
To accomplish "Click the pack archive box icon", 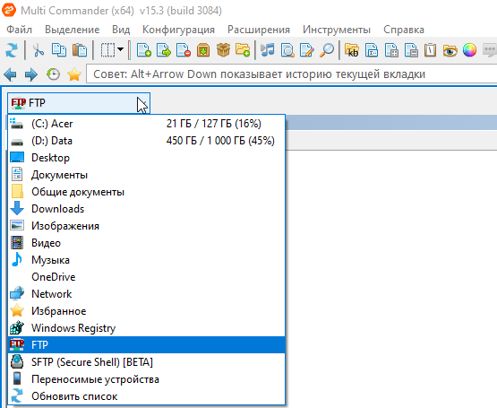I will point(203,50).
